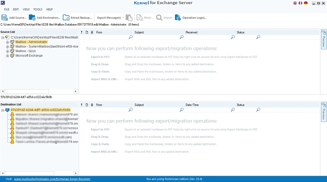This screenshot has width=327, height=182.
Task: Sort source list by Received column header
Action: click(191, 32)
